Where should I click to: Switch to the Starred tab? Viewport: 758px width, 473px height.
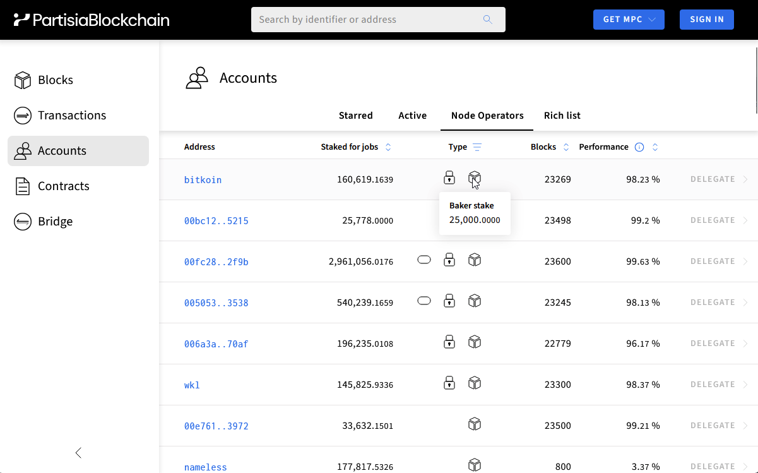click(x=355, y=116)
